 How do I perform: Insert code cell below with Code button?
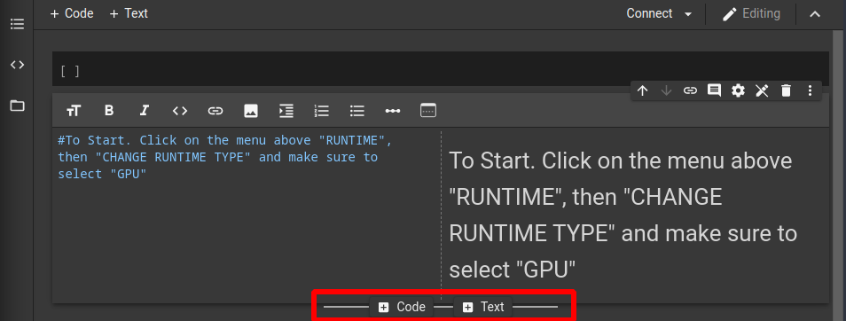click(402, 307)
